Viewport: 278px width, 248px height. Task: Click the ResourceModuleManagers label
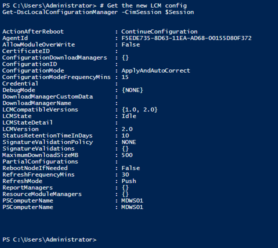click(42, 194)
